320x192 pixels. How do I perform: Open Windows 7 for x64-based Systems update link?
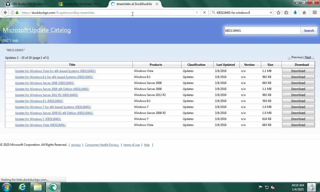pos(53,107)
